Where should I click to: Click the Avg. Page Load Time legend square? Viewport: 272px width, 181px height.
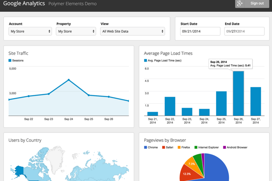click(145, 60)
